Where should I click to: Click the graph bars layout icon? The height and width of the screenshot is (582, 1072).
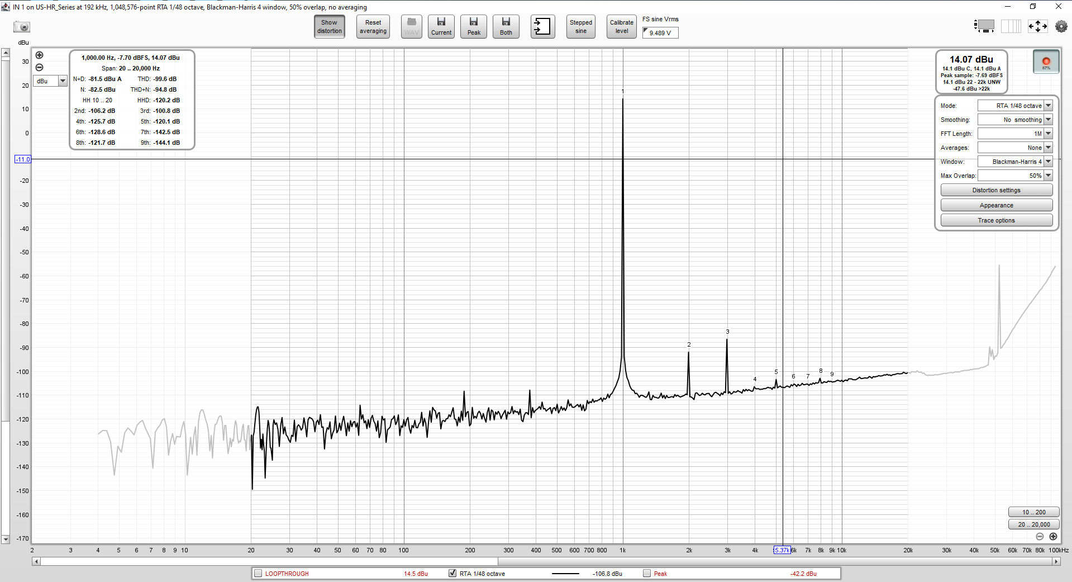click(1011, 26)
